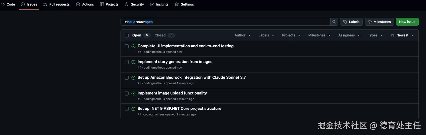Check the box for issue #5

point(127,46)
